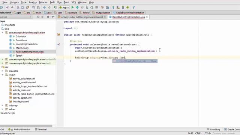The width and height of the screenshot is (240, 135).
Task: Click the Paste icon in the toolbar
Action: tap(28, 7)
